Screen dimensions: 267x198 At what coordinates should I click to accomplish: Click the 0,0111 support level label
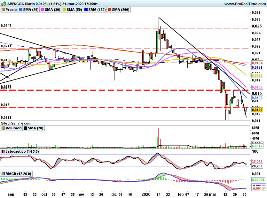point(6,118)
